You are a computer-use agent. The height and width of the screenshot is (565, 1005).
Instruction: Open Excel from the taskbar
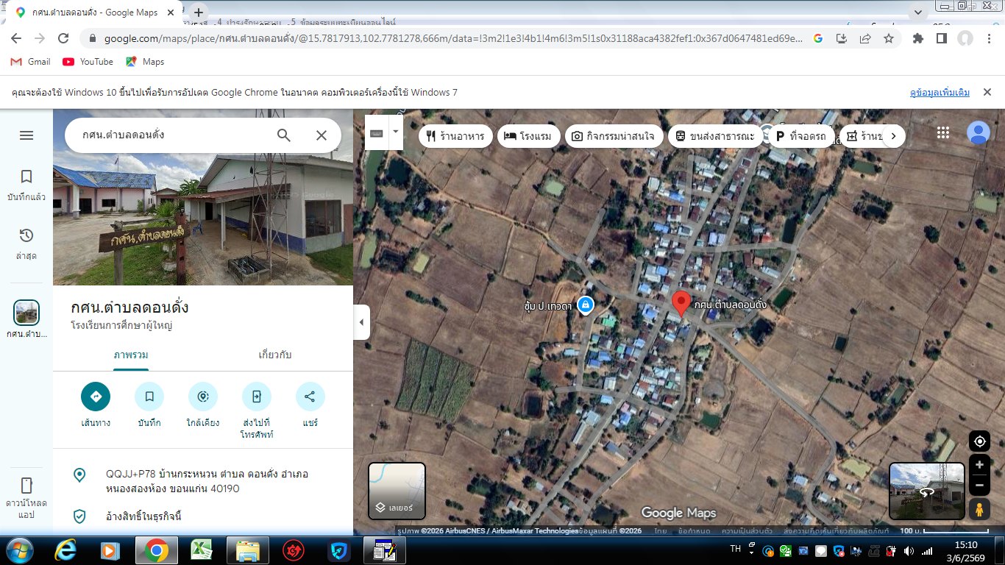199,550
